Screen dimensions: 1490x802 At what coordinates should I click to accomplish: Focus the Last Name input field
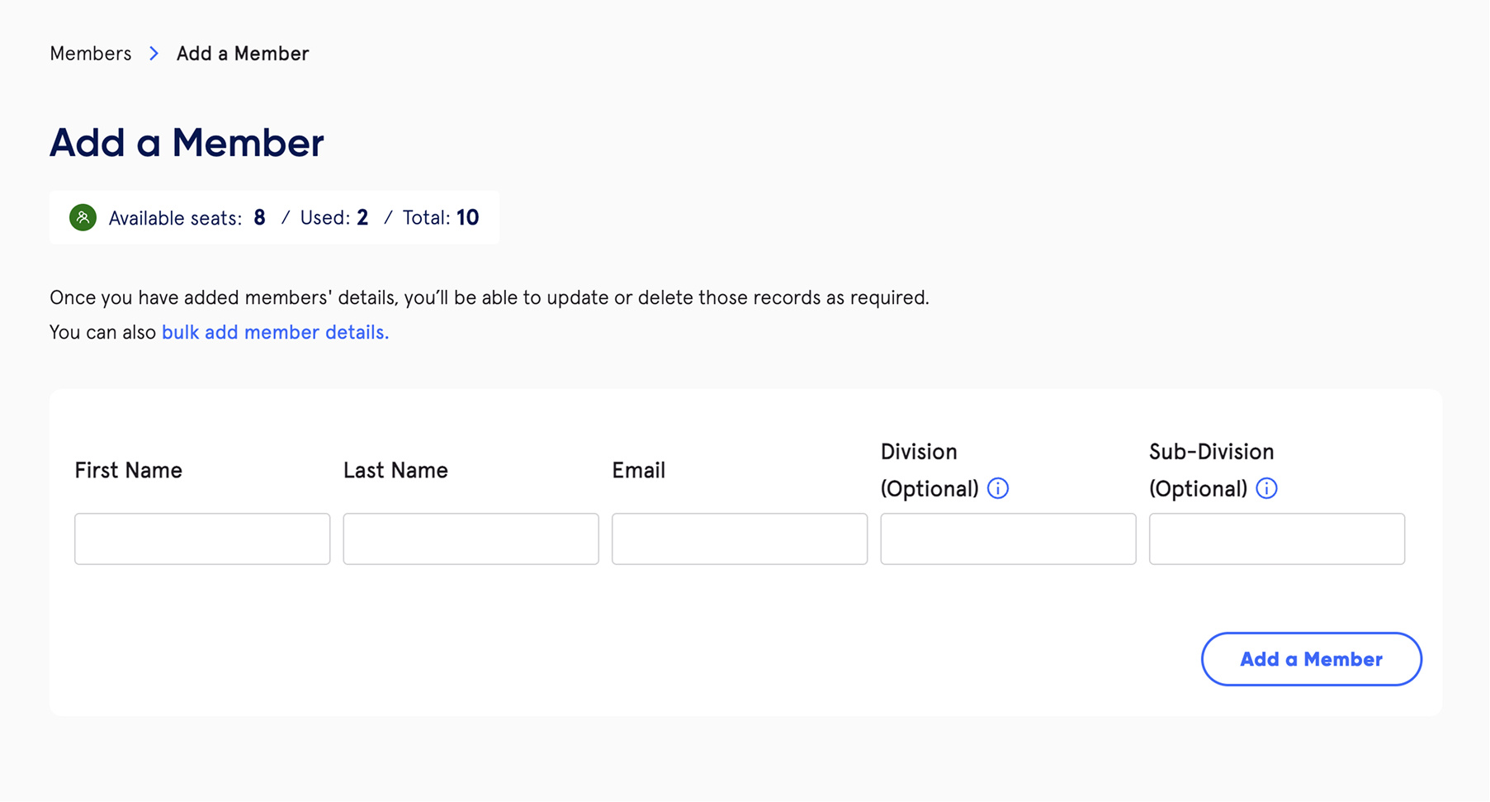coord(470,539)
